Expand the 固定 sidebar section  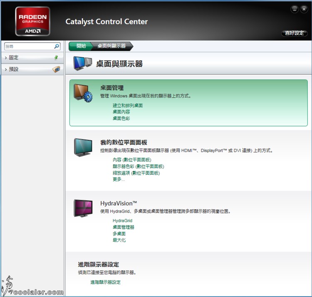(x=32, y=58)
